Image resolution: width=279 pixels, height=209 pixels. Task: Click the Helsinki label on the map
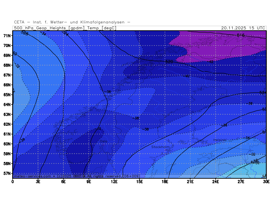click(220, 140)
